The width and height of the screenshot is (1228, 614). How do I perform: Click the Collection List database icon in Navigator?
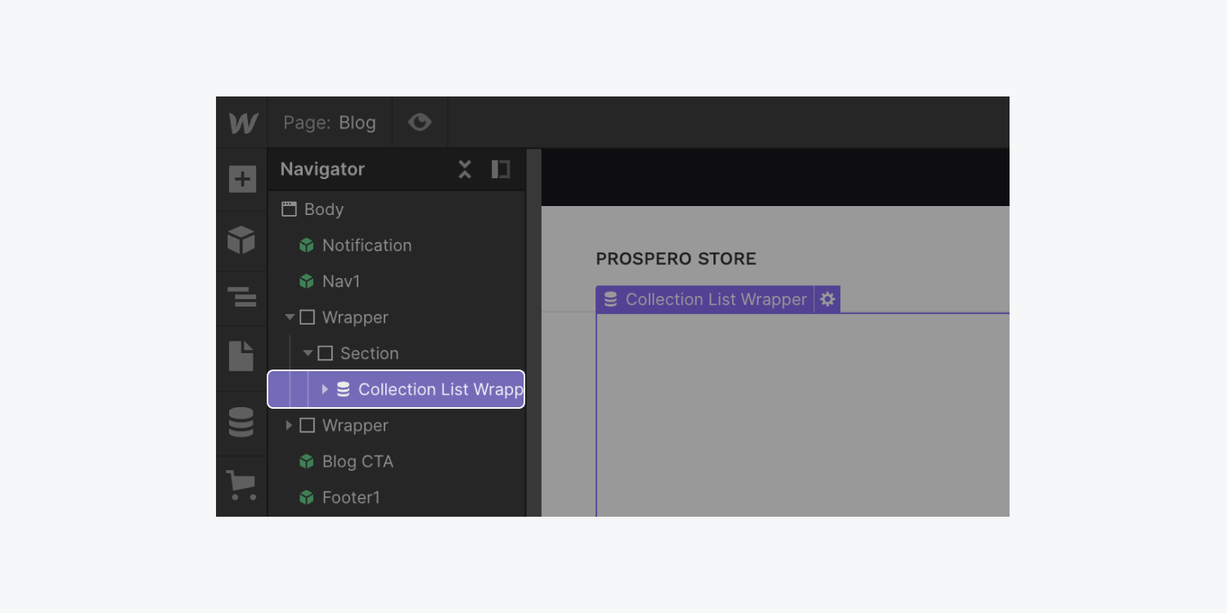tap(344, 389)
